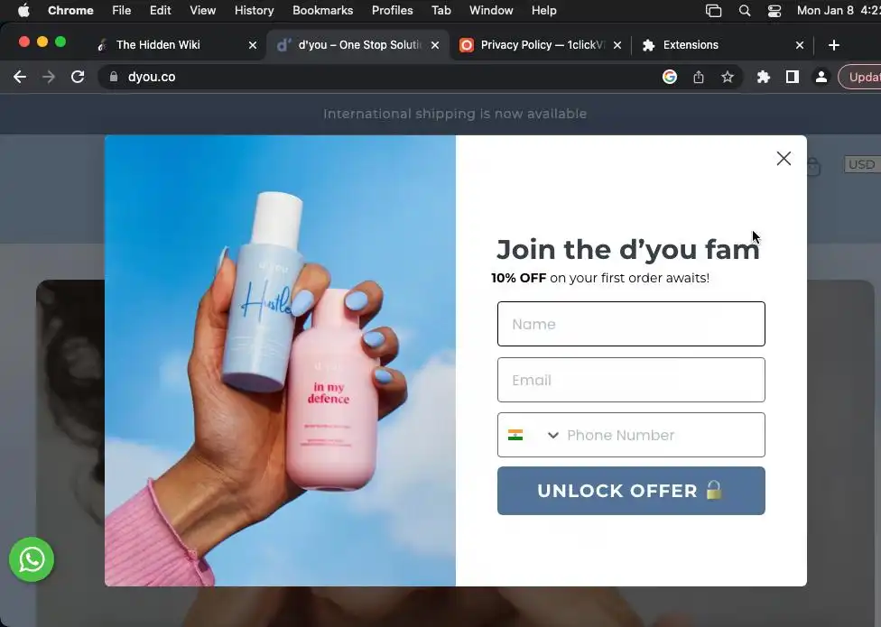Bookmark this page with star icon
The image size is (881, 627).
(x=727, y=77)
